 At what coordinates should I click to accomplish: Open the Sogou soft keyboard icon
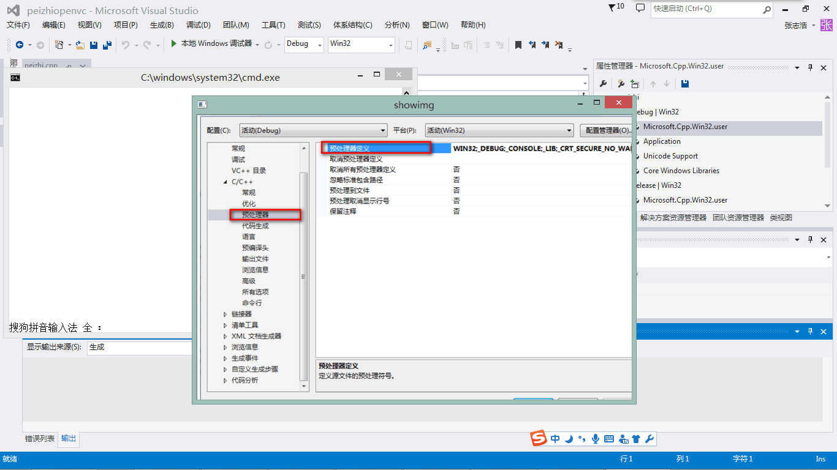click(609, 439)
